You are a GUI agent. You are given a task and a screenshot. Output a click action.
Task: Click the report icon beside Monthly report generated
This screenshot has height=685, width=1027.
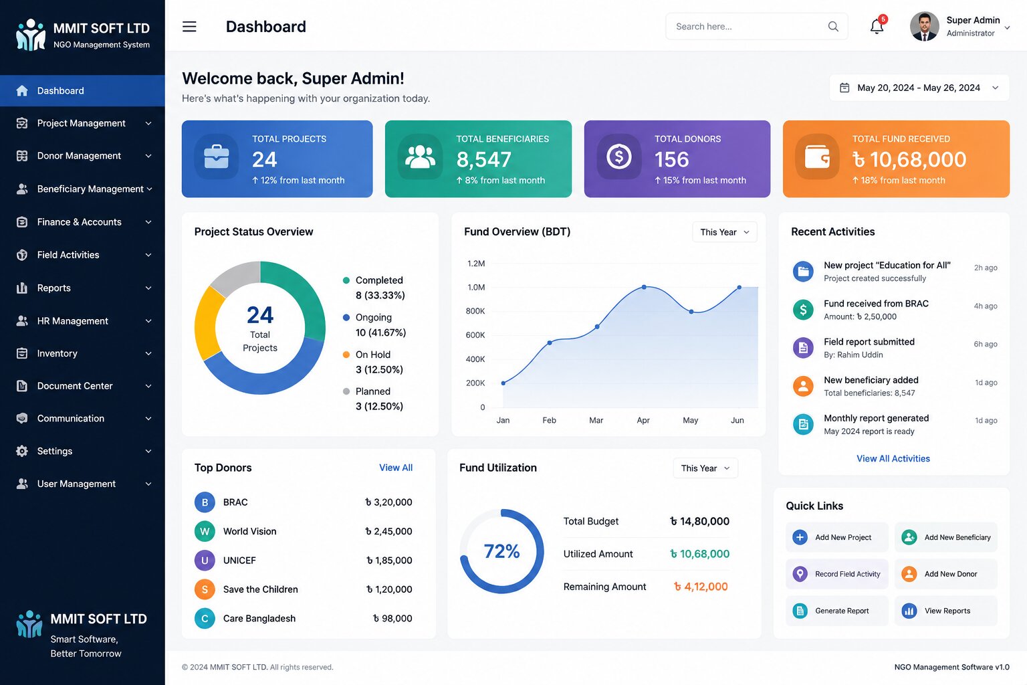point(803,424)
